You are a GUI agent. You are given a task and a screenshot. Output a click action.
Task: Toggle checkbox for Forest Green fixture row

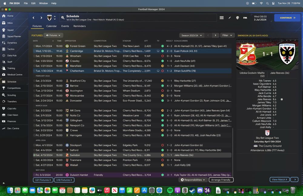click(x=34, y=46)
